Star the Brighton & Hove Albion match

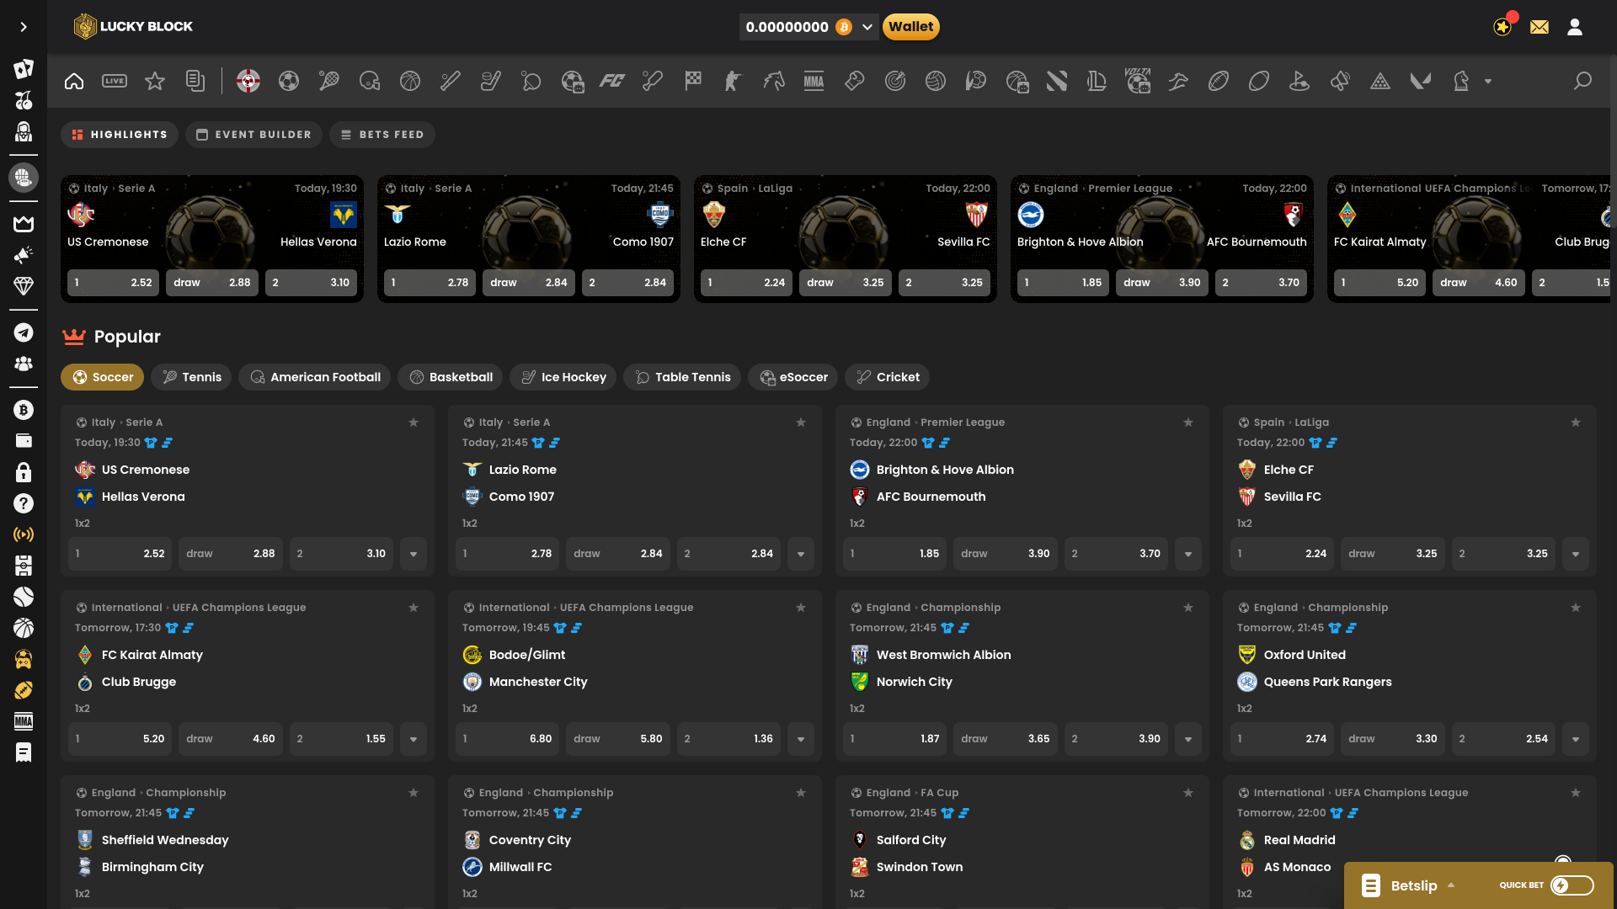(1188, 423)
